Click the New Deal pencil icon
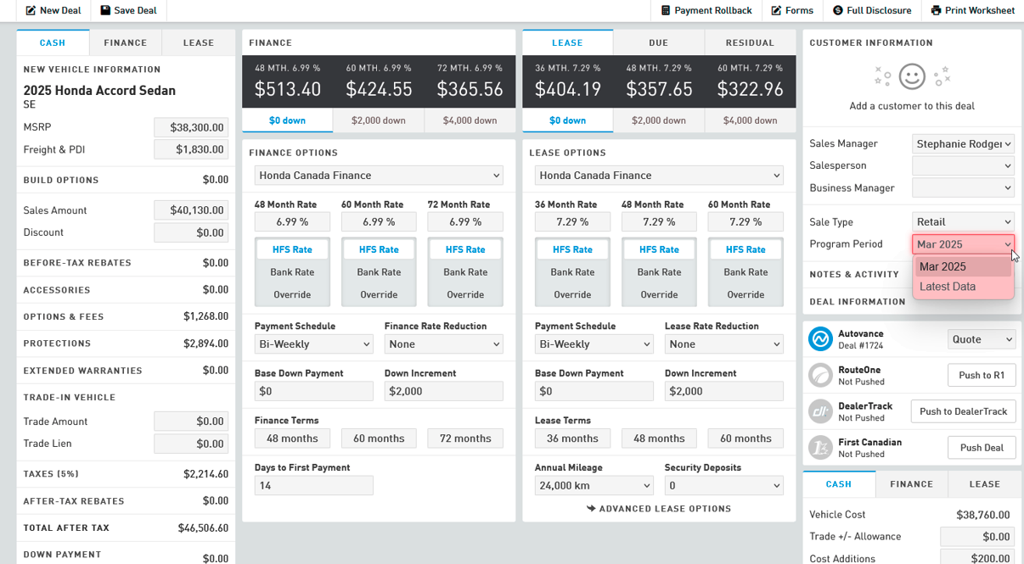Image resolution: width=1024 pixels, height=564 pixels. pyautogui.click(x=31, y=11)
